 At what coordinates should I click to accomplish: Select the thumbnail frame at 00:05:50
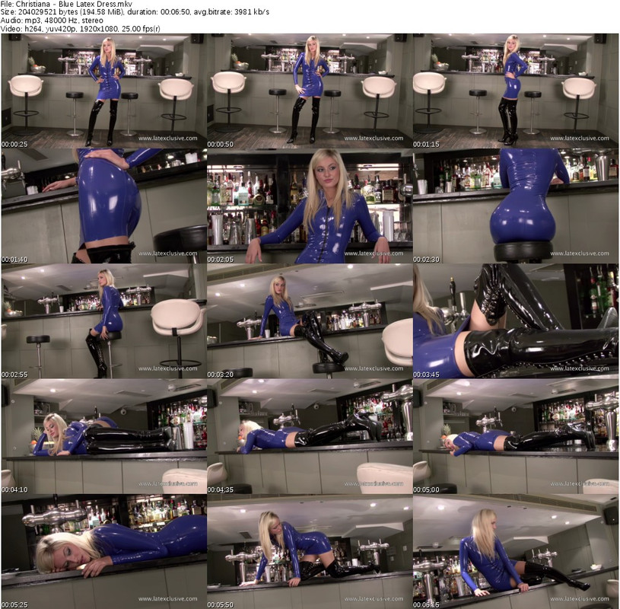click(x=310, y=551)
